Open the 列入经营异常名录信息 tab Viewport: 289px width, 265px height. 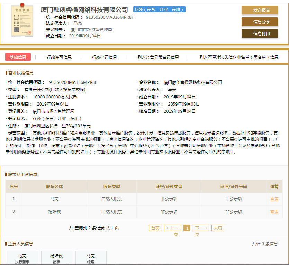158,57
